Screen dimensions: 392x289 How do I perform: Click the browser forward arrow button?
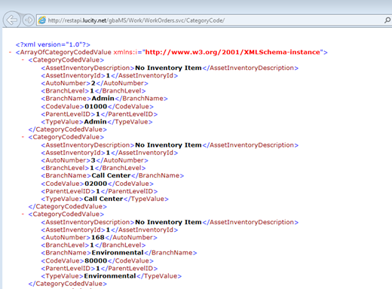(x=28, y=20)
